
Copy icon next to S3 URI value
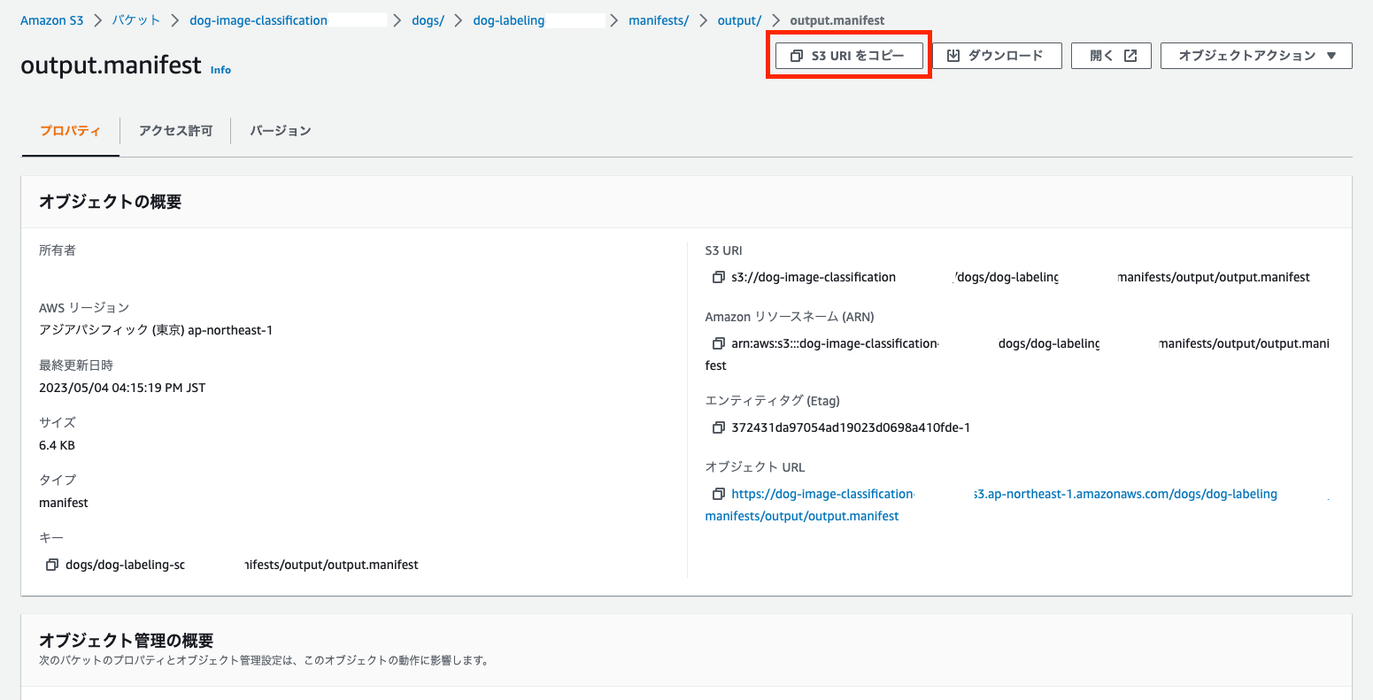[x=718, y=278]
